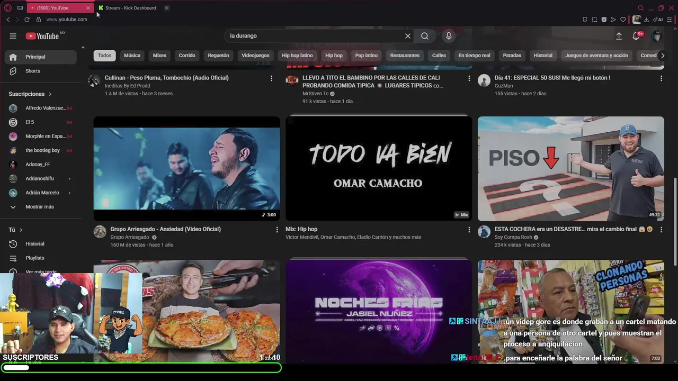Open the browser tab search magnifier
678x381 pixels.
click(x=640, y=8)
